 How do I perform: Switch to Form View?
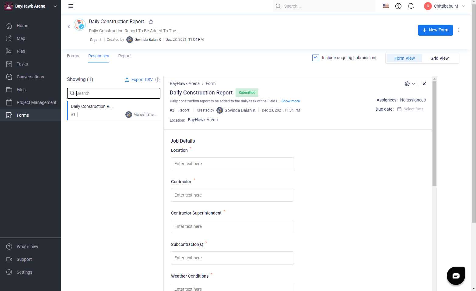(404, 58)
